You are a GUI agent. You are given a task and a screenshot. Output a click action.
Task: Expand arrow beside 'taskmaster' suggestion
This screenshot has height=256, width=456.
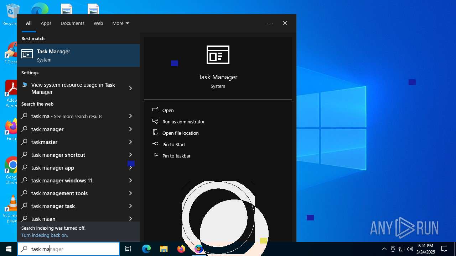coord(130,142)
